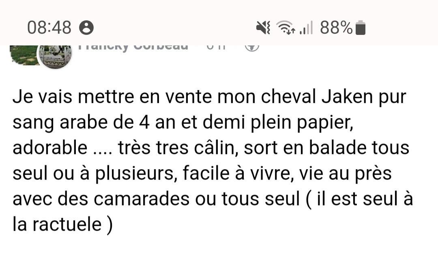Tap the account icon in status bar

coord(86,28)
